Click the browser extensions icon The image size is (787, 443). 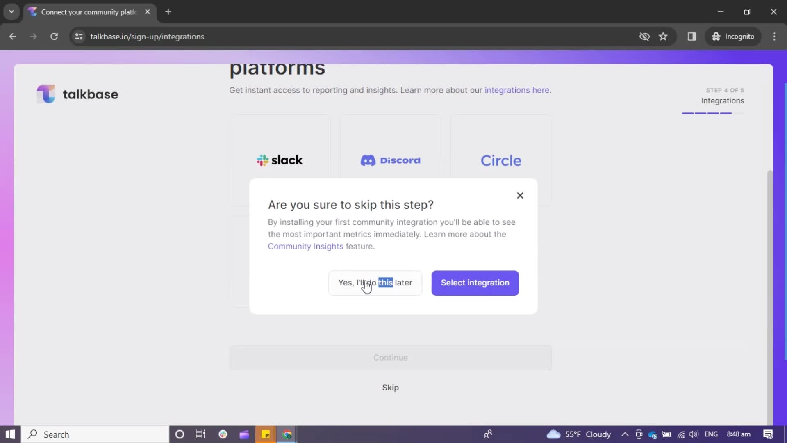(x=692, y=36)
